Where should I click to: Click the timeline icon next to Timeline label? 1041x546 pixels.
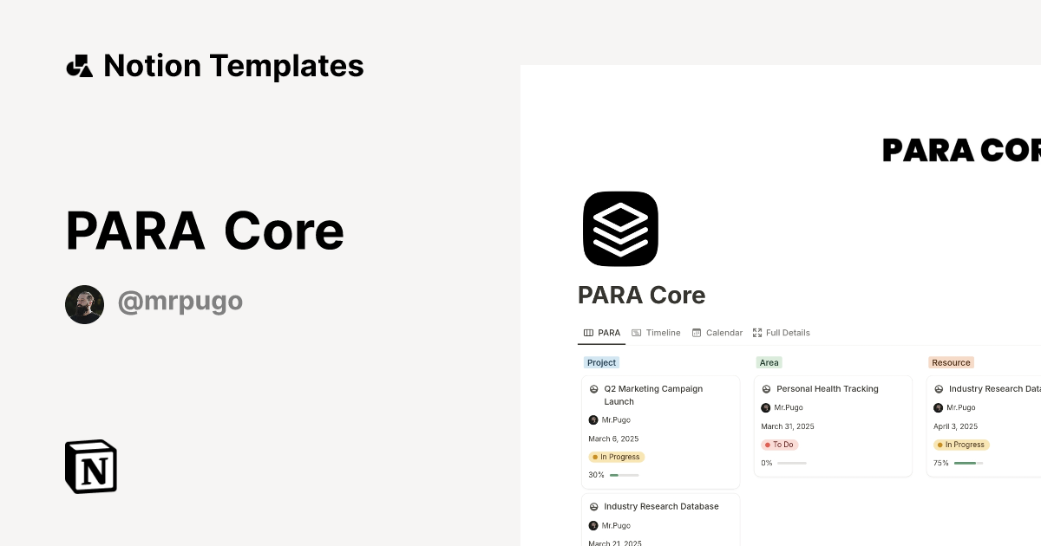[x=636, y=332]
